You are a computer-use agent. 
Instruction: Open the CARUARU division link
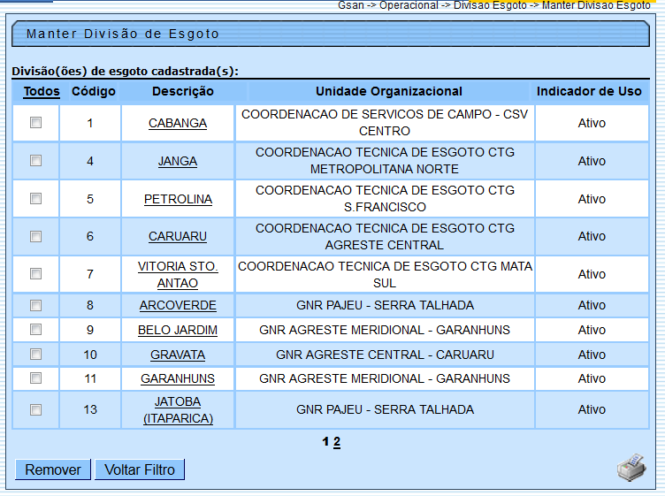click(178, 236)
